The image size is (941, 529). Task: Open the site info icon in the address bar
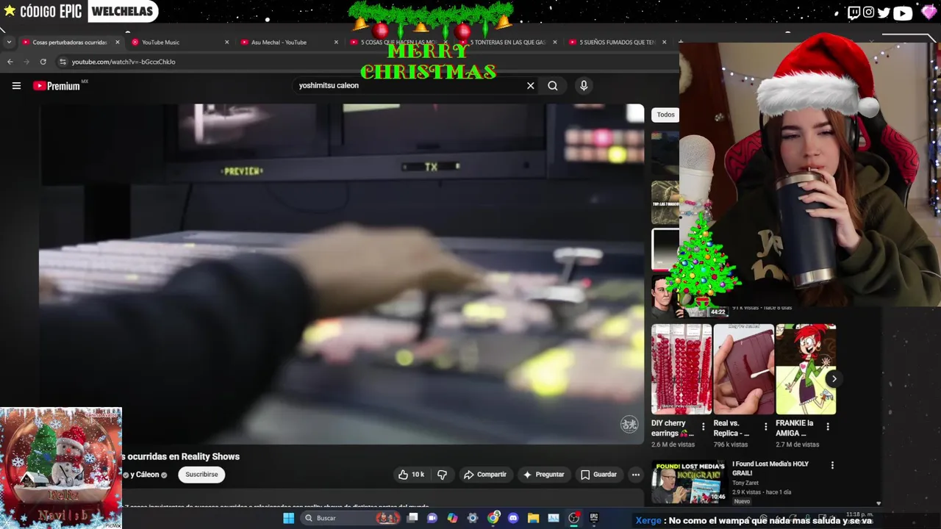(x=62, y=62)
